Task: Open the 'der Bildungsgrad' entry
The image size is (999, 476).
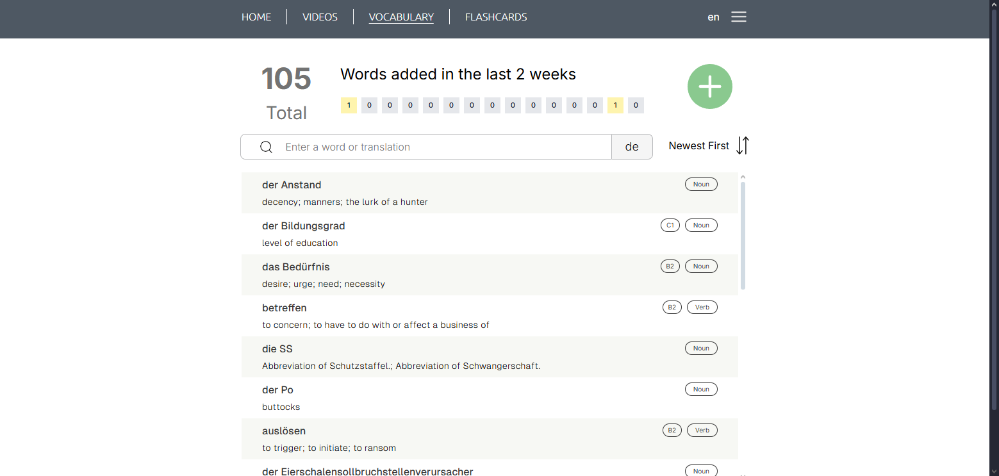Action: tap(490, 234)
